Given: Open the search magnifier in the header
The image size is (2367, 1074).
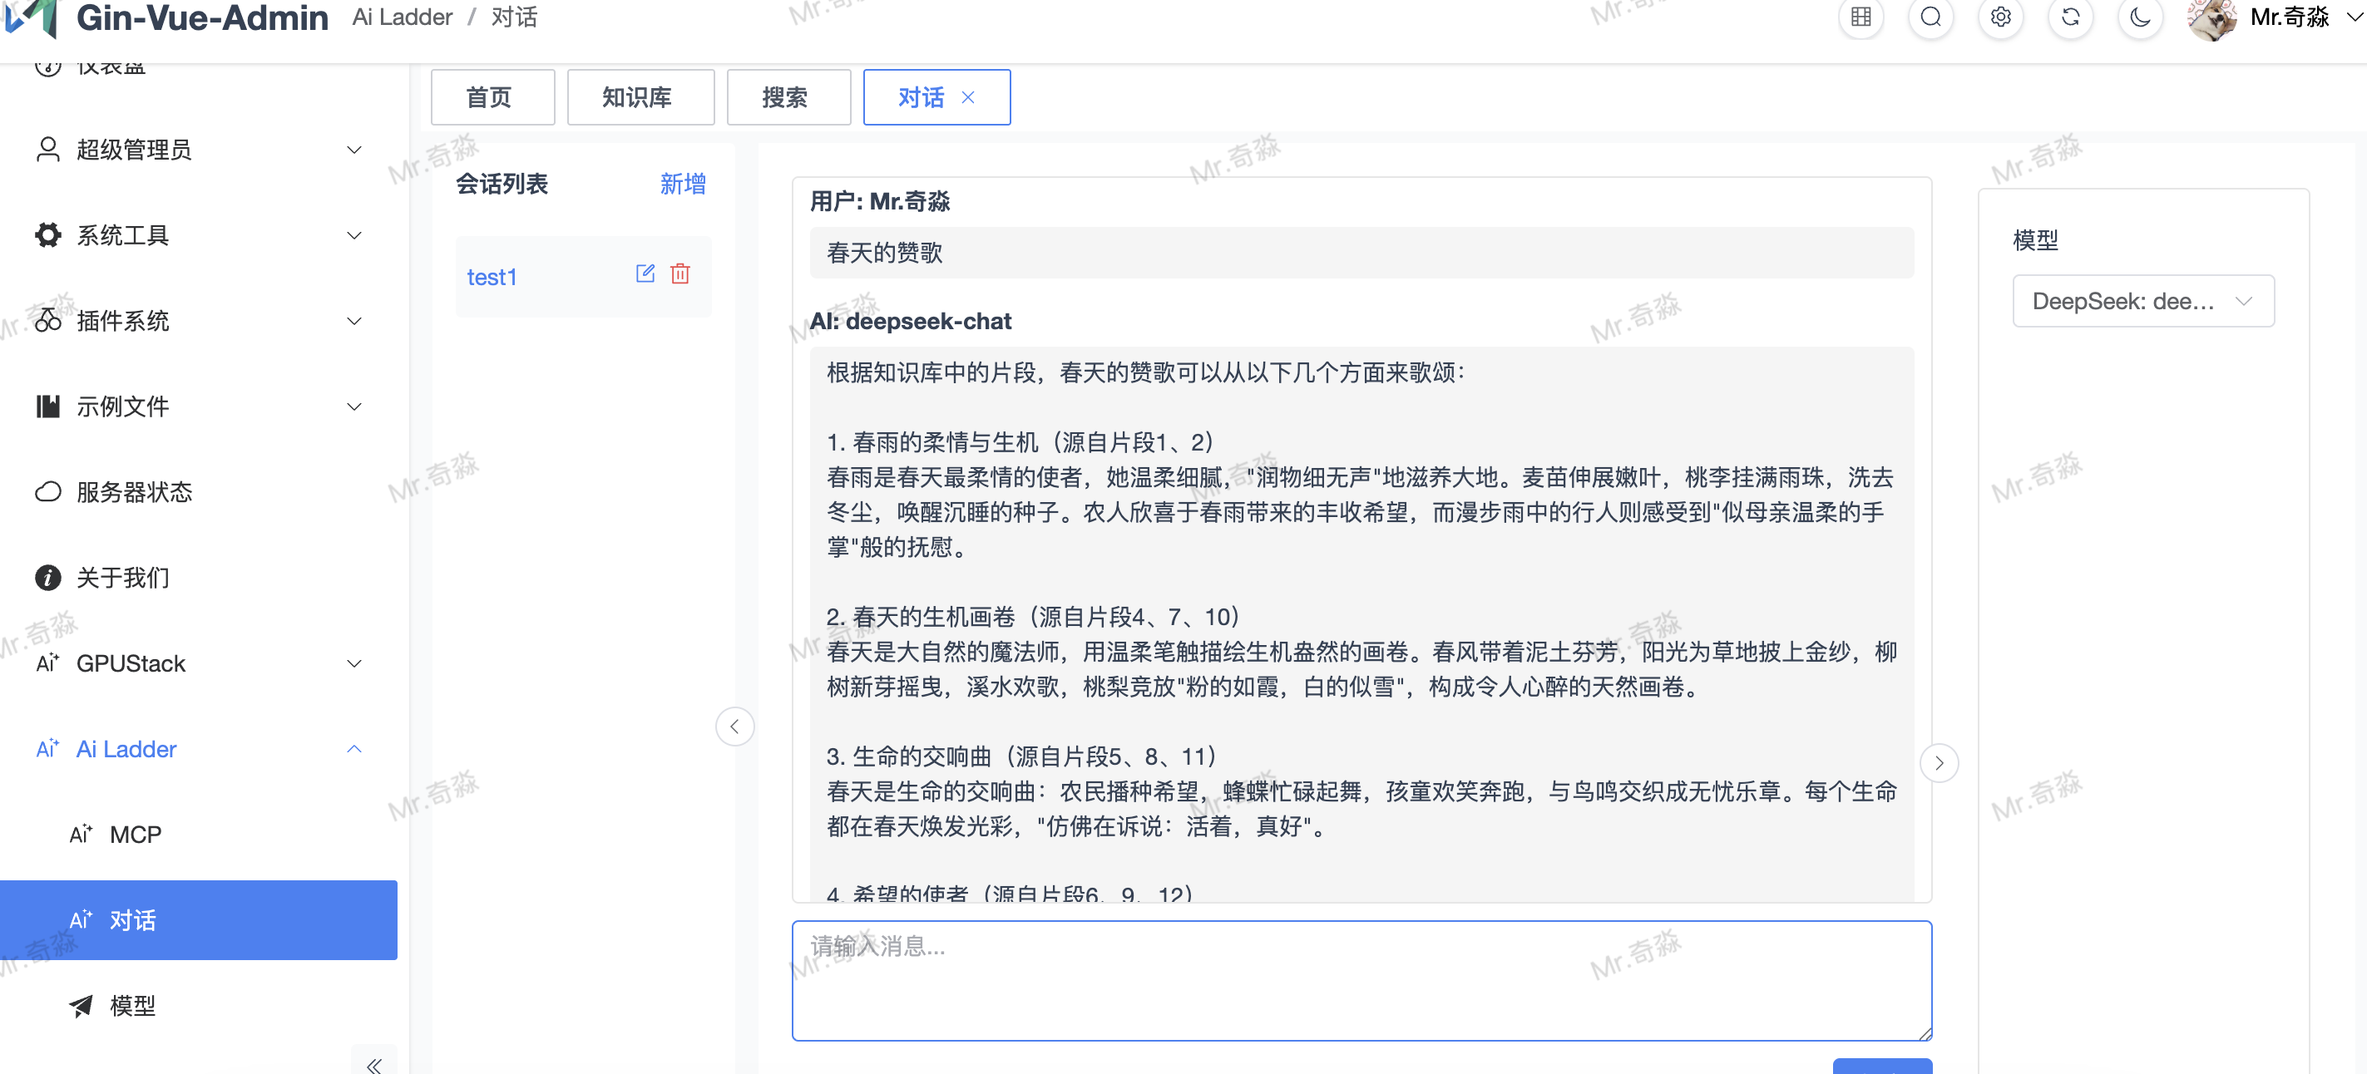Looking at the screenshot, I should [1930, 17].
